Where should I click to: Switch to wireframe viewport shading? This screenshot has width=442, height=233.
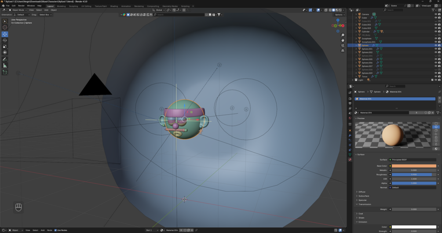click(x=330, y=10)
